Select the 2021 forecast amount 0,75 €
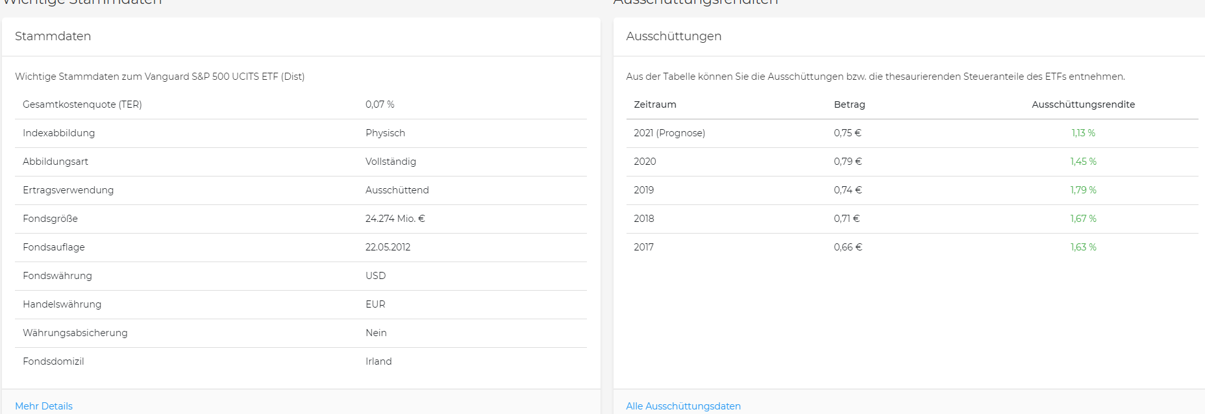 coord(847,133)
